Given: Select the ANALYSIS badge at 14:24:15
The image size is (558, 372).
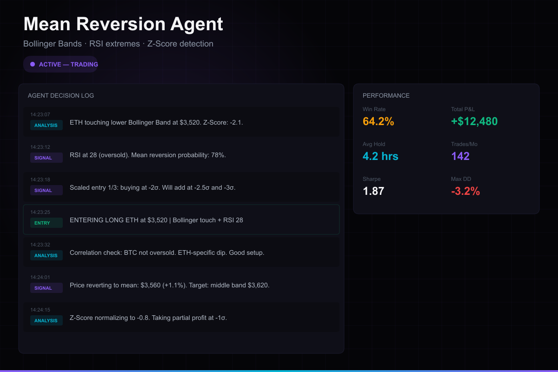Looking at the screenshot, I should point(46,320).
